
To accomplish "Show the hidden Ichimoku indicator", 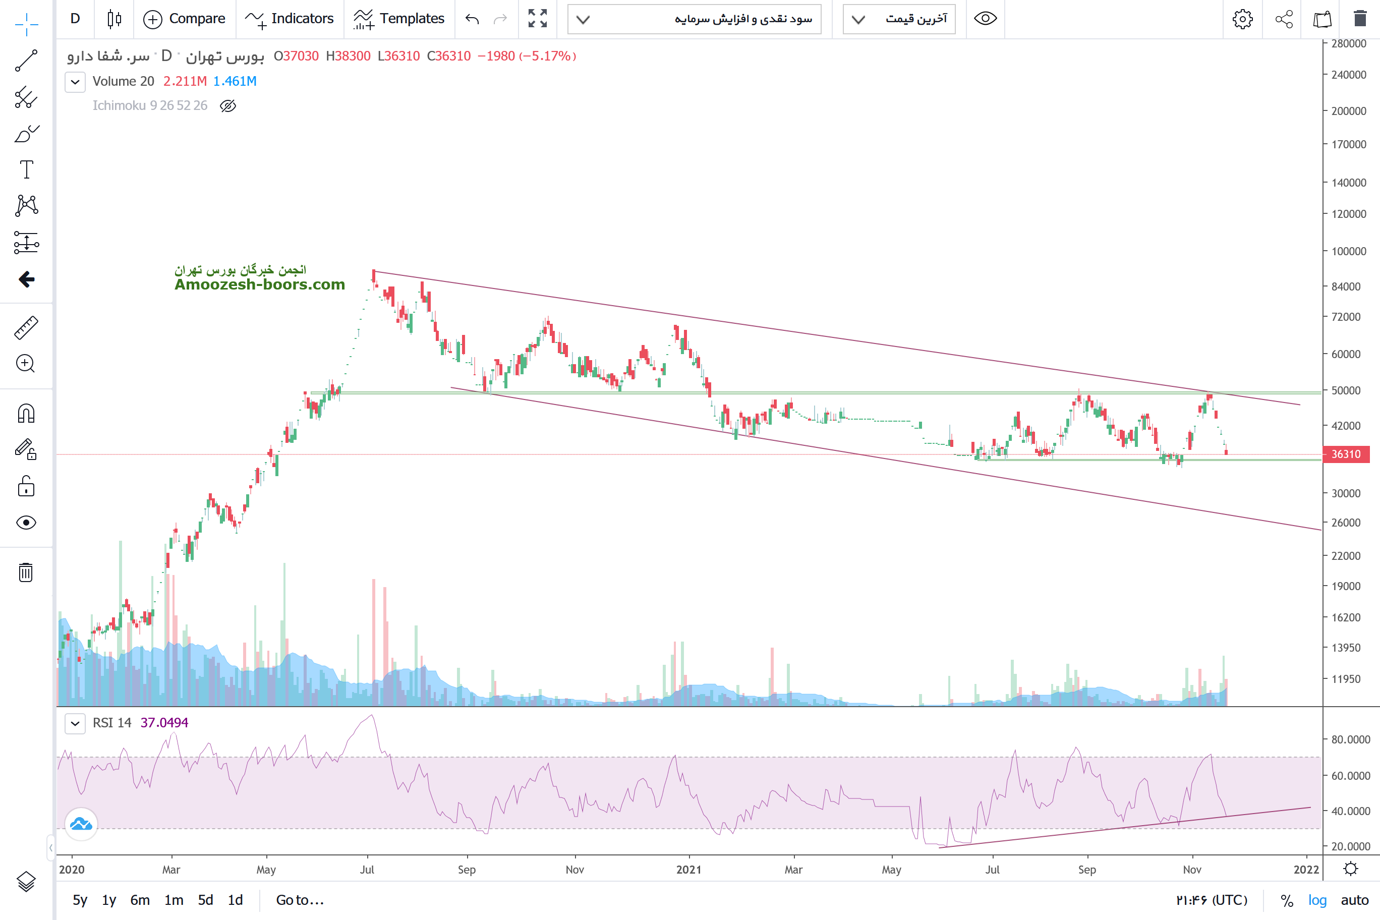I will [x=227, y=105].
